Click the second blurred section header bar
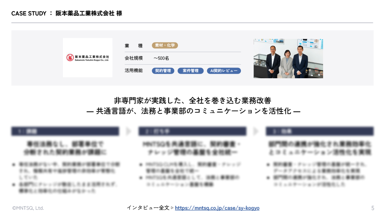 click(x=192, y=131)
